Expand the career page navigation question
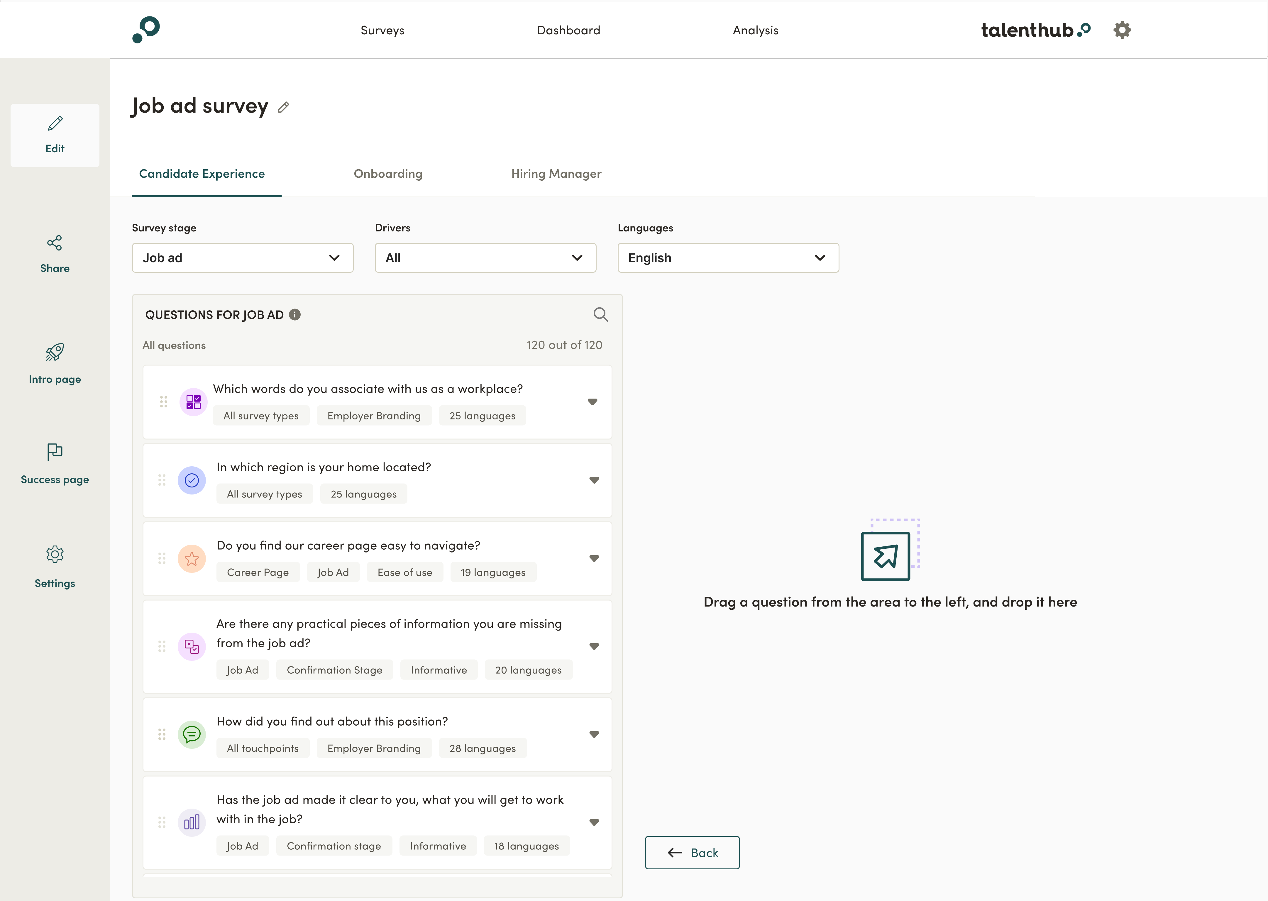The image size is (1268, 901). tap(593, 558)
